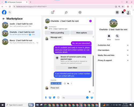
Task: Click the 'Please text' message bubble
Action: pyautogui.click(x=55, y=88)
